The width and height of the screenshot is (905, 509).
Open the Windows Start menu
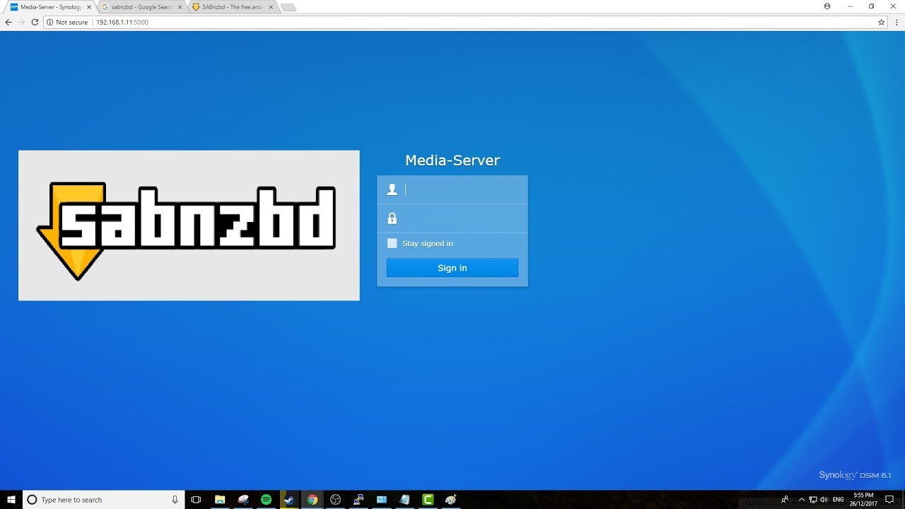point(11,500)
